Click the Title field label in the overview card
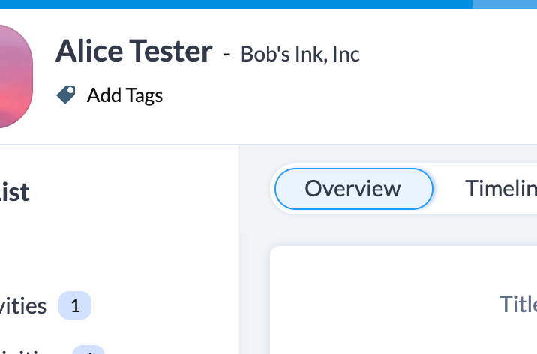 point(517,304)
